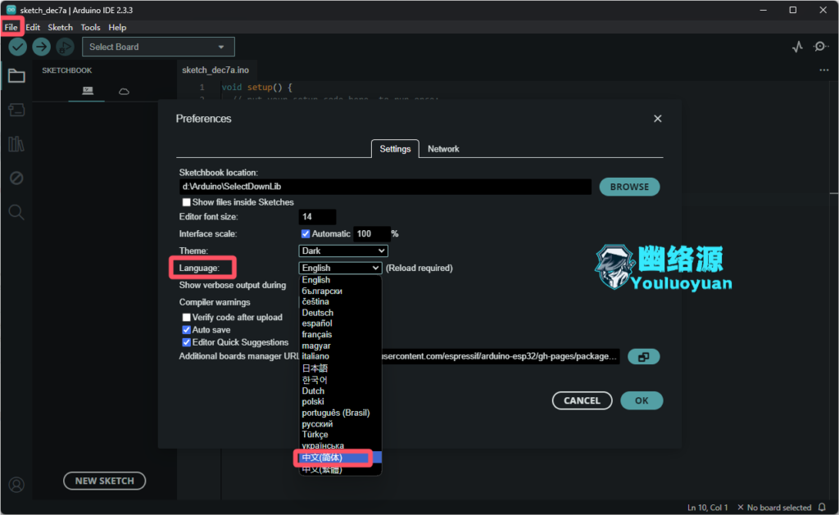Choose 日本語 from language list
Screen dimensions: 839x515
[x=340, y=368]
